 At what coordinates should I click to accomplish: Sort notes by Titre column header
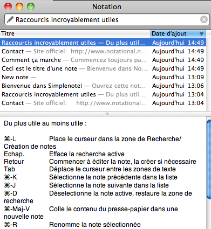click(x=75, y=33)
